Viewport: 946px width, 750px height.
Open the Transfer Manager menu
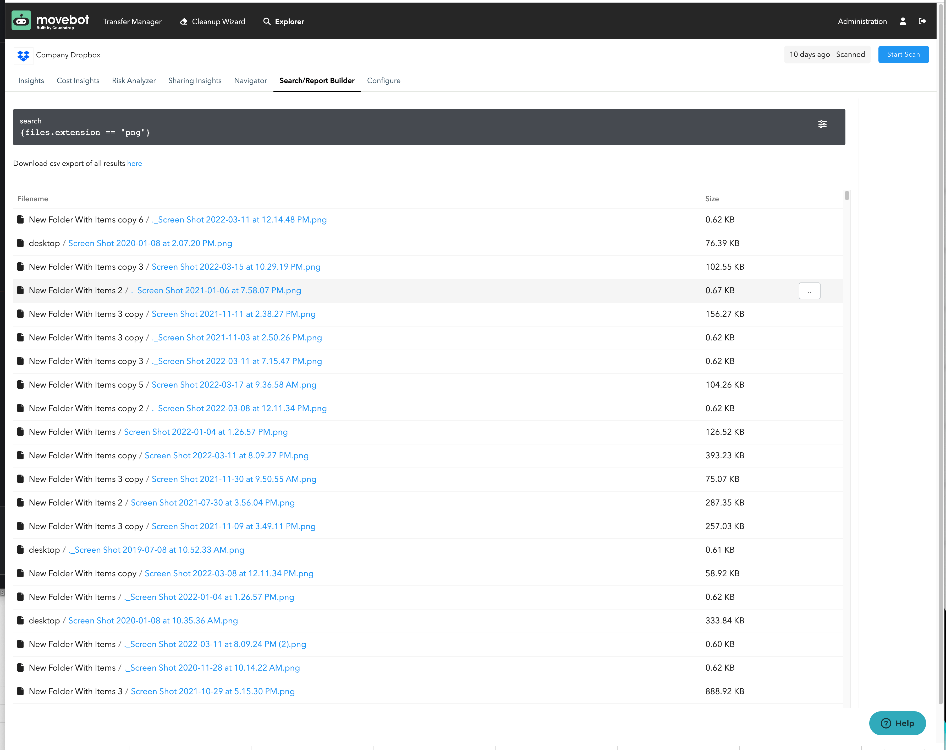coord(132,21)
